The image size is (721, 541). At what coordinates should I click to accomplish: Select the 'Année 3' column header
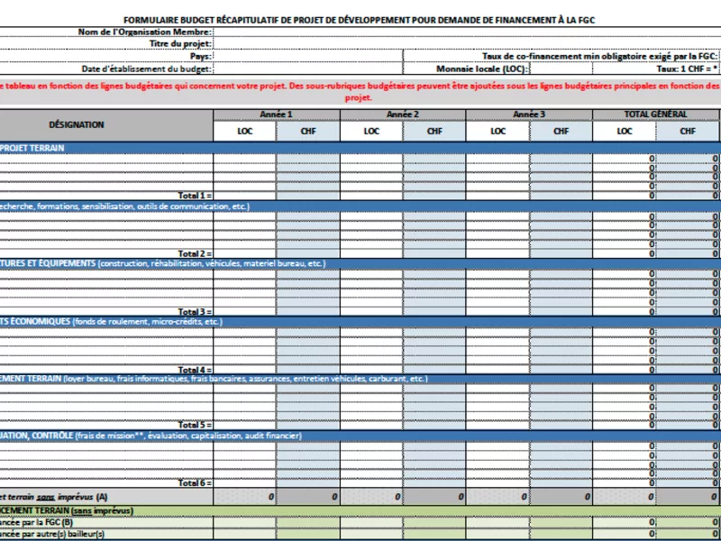pos(529,115)
